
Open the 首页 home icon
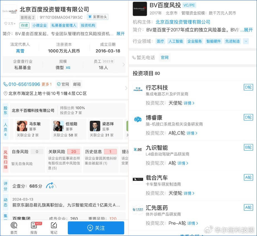click(14, 228)
